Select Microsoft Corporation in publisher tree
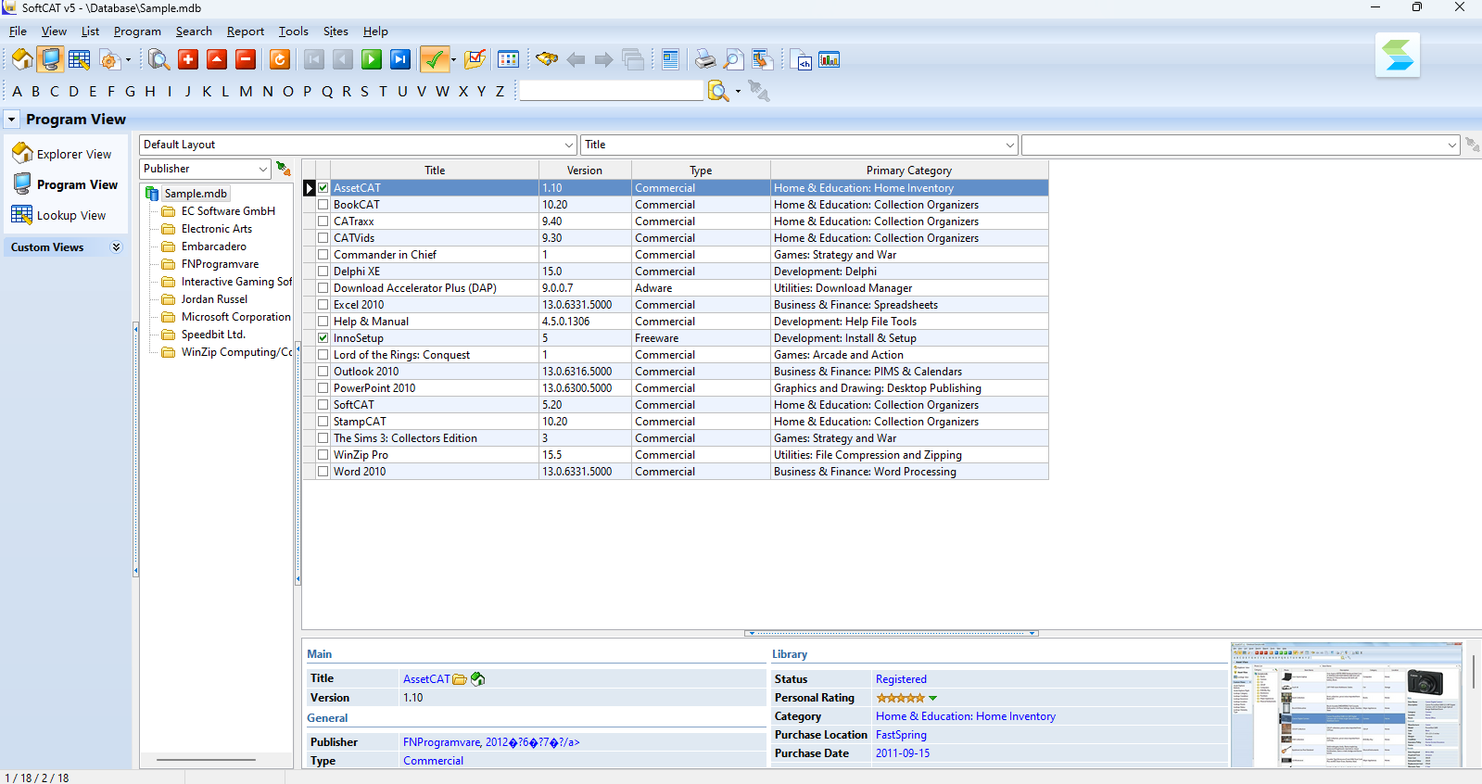This screenshot has width=1482, height=784. [235, 317]
